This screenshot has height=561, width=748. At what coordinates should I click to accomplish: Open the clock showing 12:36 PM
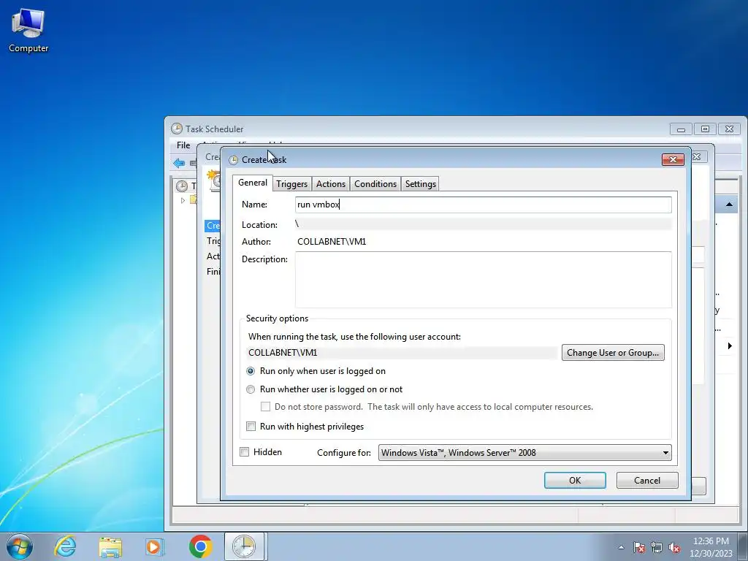[x=711, y=546]
